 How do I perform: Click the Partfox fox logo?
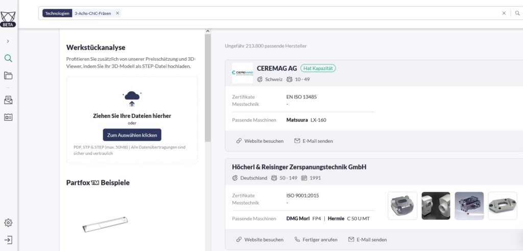tap(8, 17)
